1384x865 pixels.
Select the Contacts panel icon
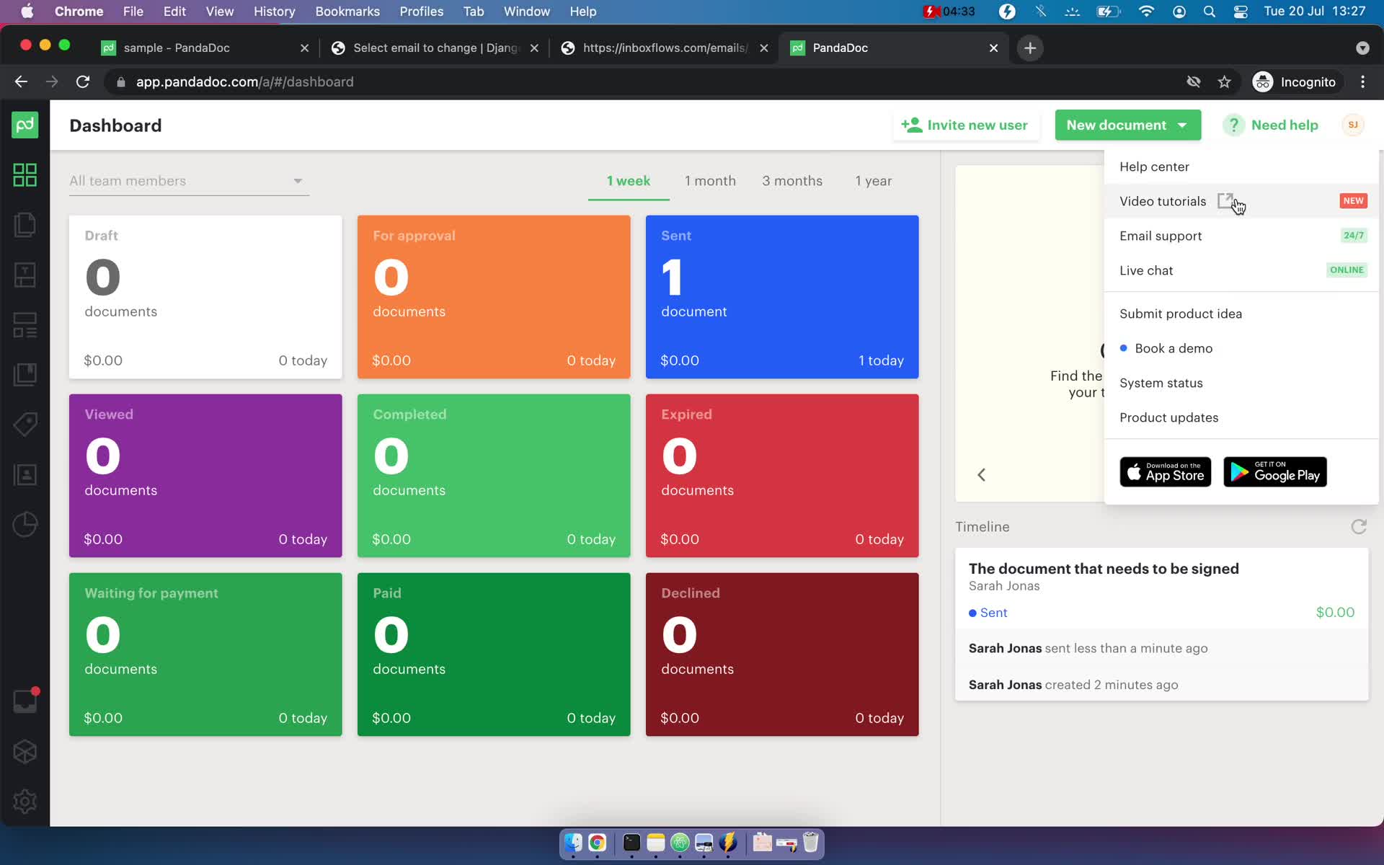coord(25,474)
